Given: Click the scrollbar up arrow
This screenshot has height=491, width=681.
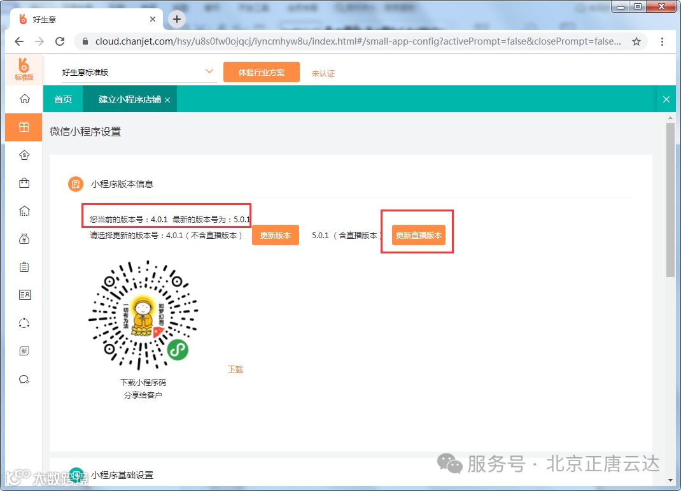Looking at the screenshot, I should (x=670, y=117).
